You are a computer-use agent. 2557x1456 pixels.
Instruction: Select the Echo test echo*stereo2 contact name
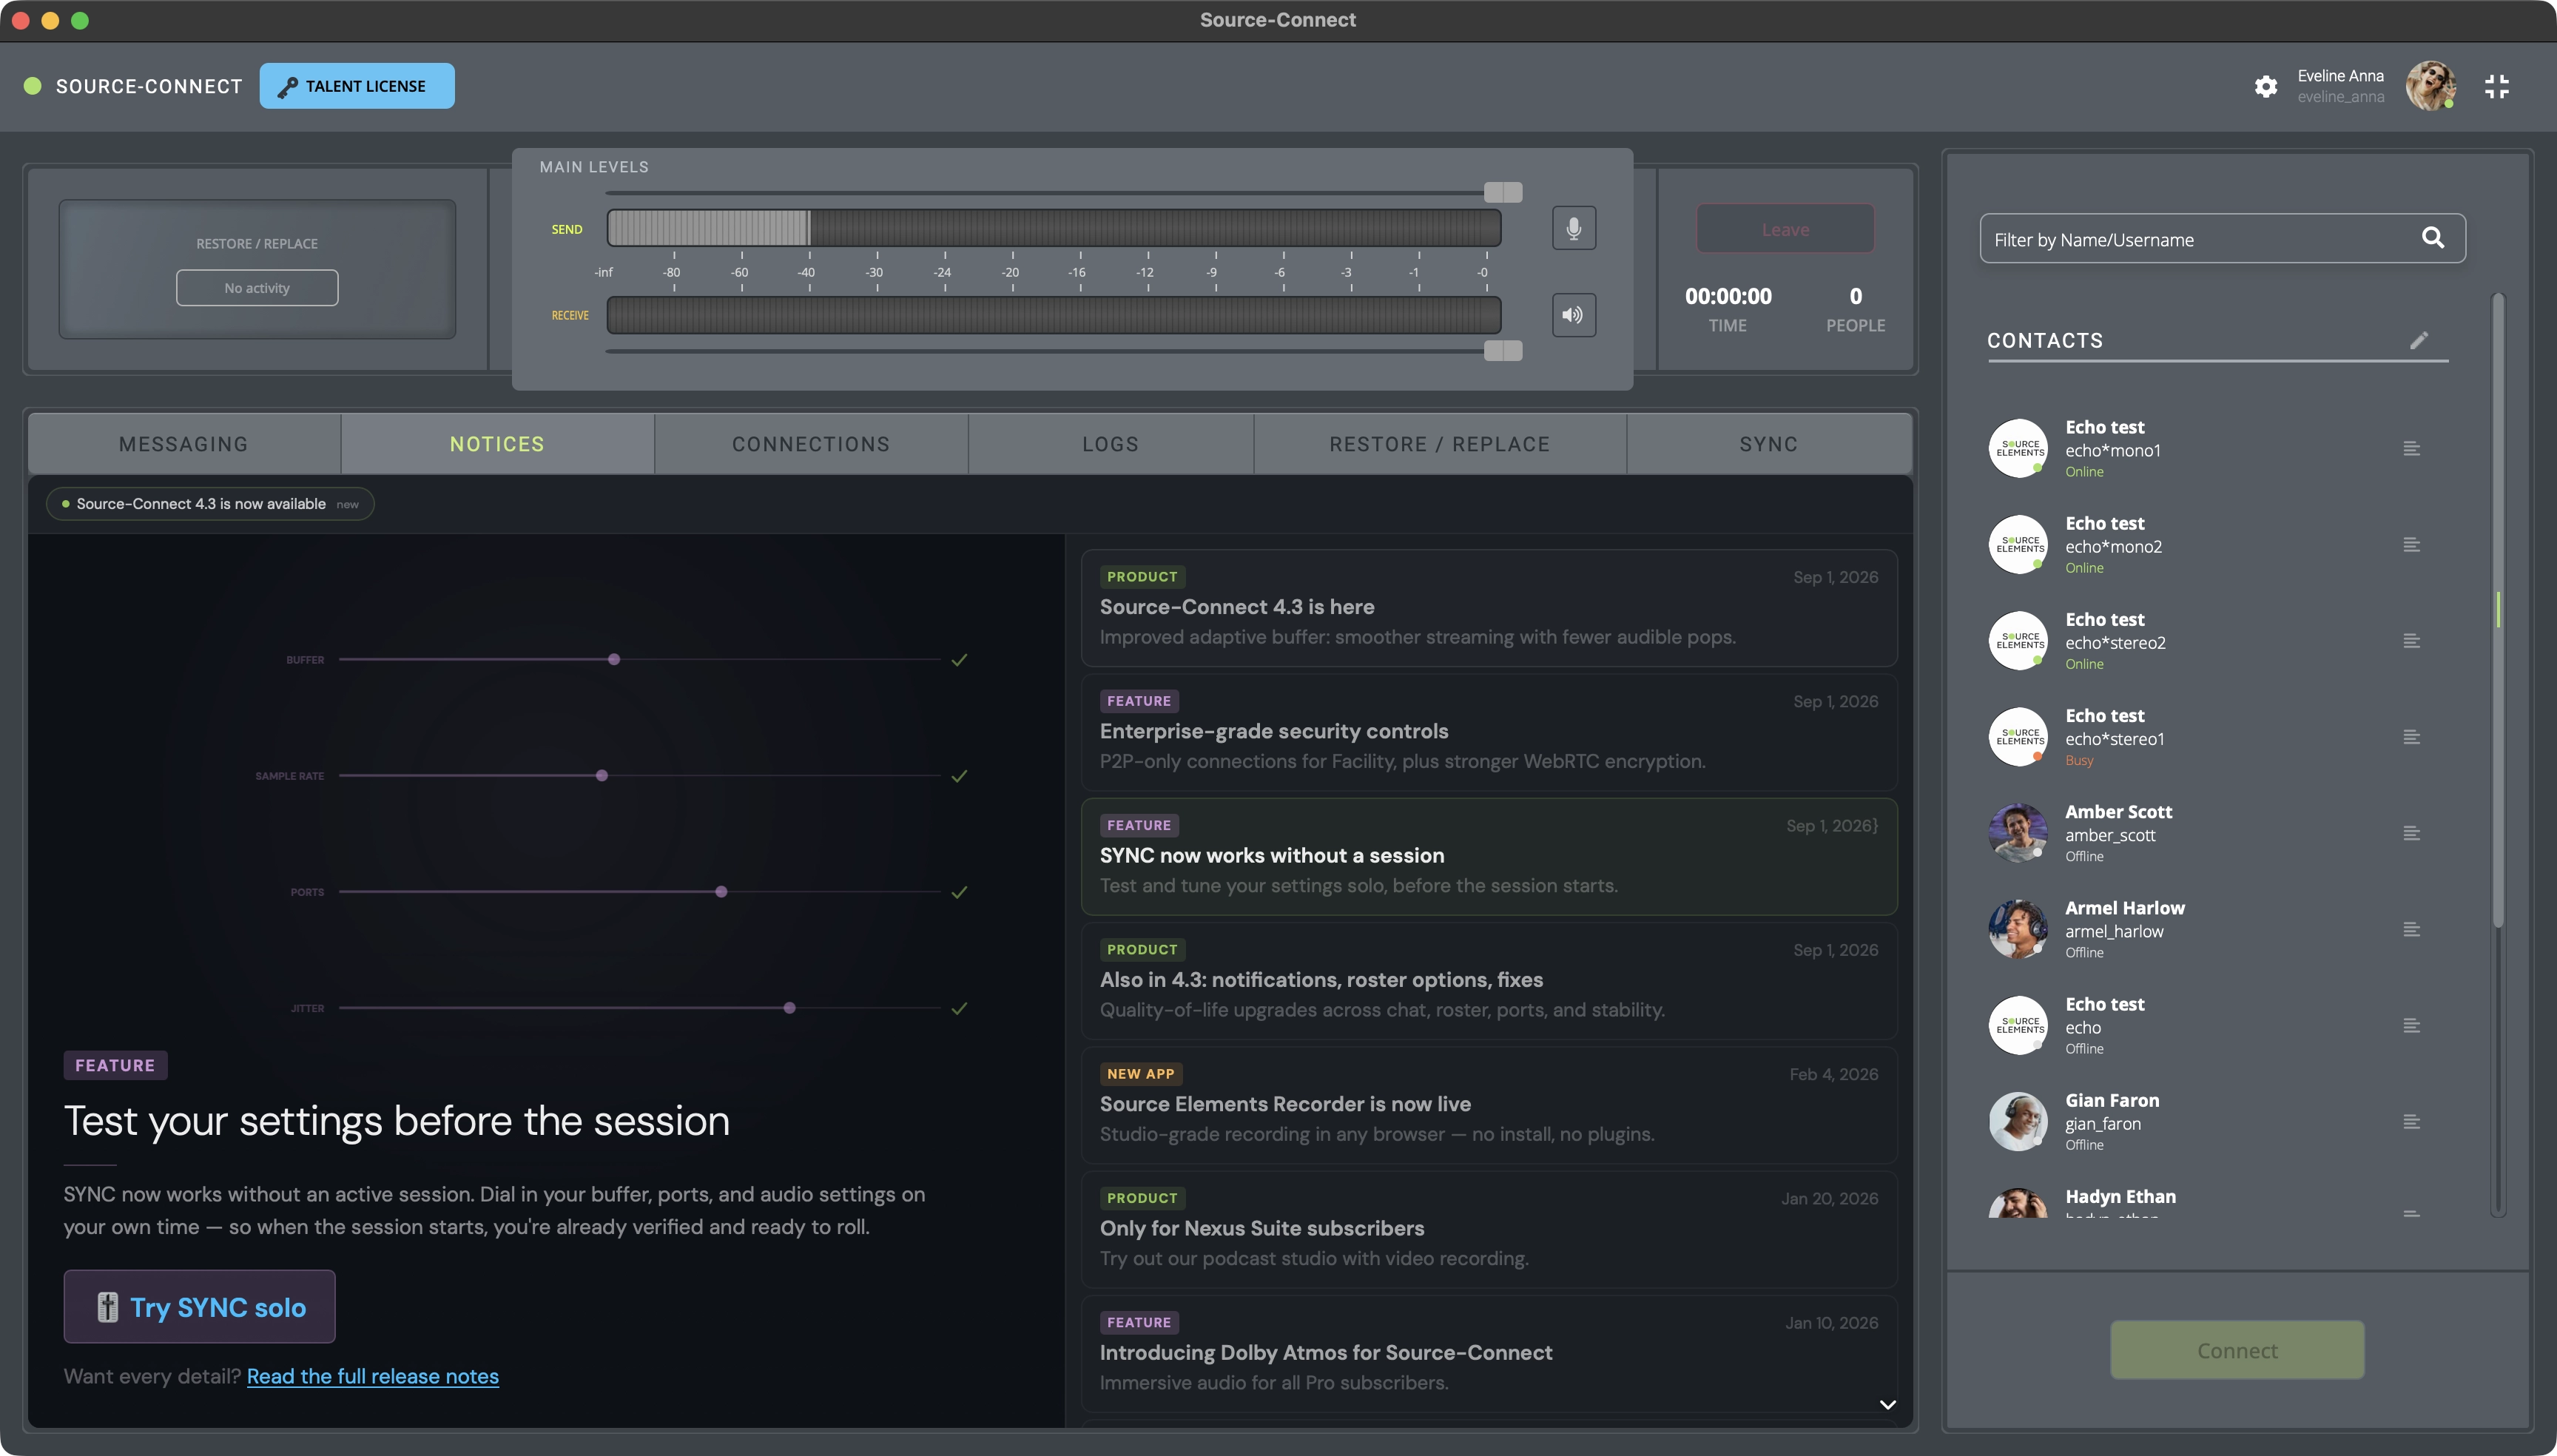tap(2105, 620)
